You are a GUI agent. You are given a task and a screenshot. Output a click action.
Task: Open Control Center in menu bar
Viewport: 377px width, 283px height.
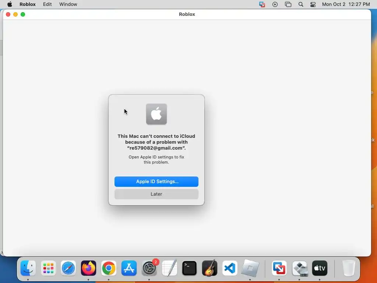coord(313,4)
